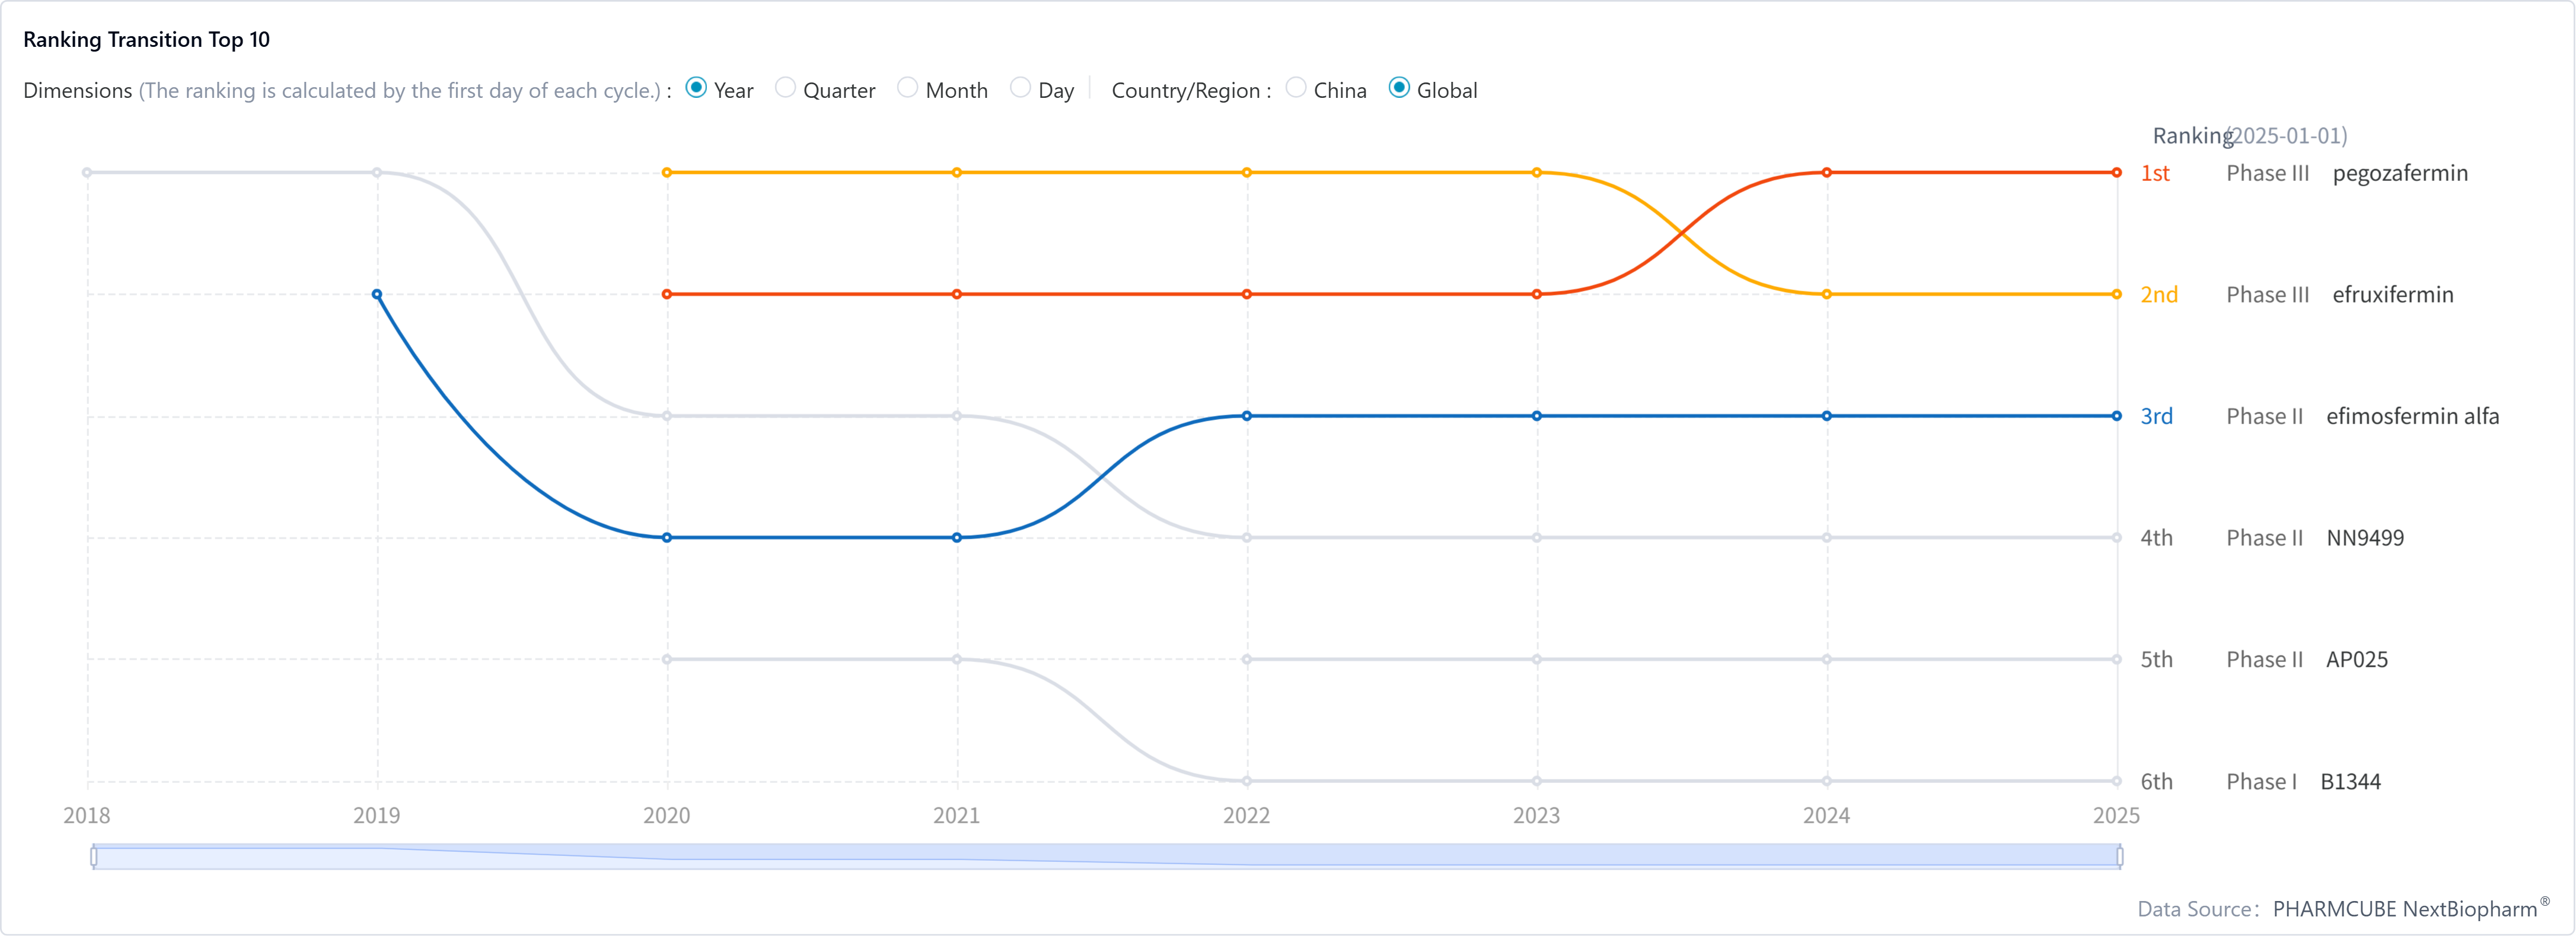Viewport: 2576px width, 936px height.
Task: Click the left handle of the timeline range slider
Action: pos(94,856)
